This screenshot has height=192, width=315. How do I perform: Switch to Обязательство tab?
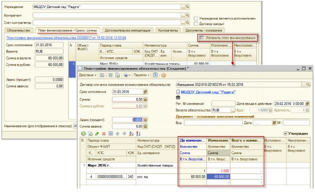[19, 30]
